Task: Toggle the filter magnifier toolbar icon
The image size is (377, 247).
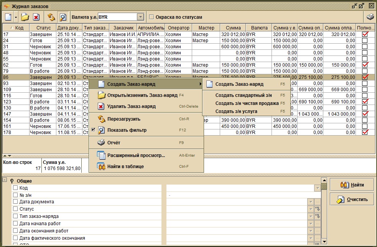Action: point(63,17)
